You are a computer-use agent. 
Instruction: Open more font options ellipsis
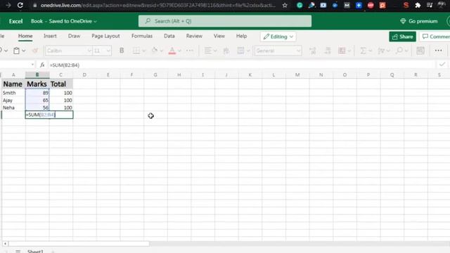(x=190, y=51)
